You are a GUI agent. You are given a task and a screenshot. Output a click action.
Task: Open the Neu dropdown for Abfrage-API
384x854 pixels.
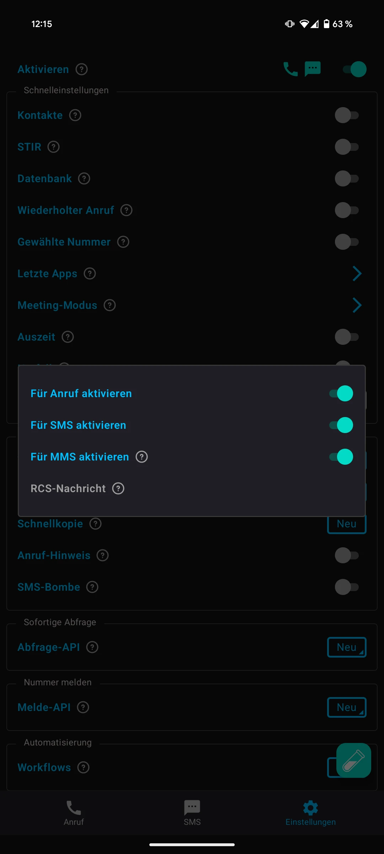click(x=347, y=647)
